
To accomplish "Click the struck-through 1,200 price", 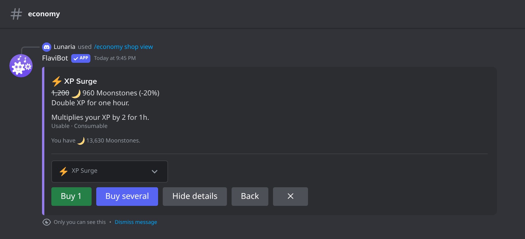I will [60, 93].
